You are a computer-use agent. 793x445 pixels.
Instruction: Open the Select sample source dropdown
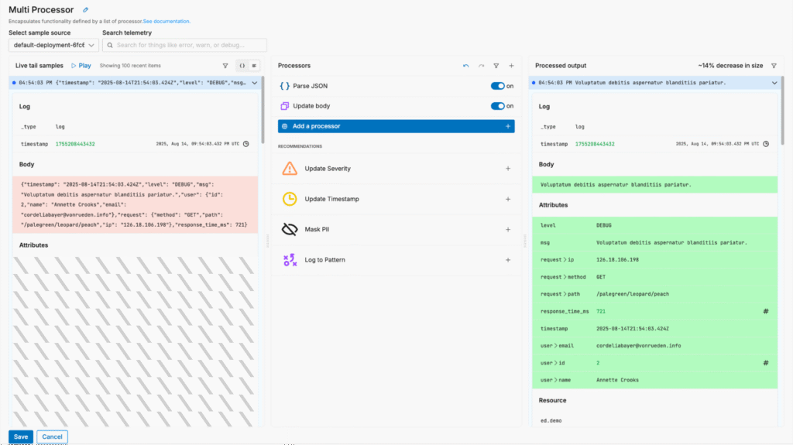[53, 45]
